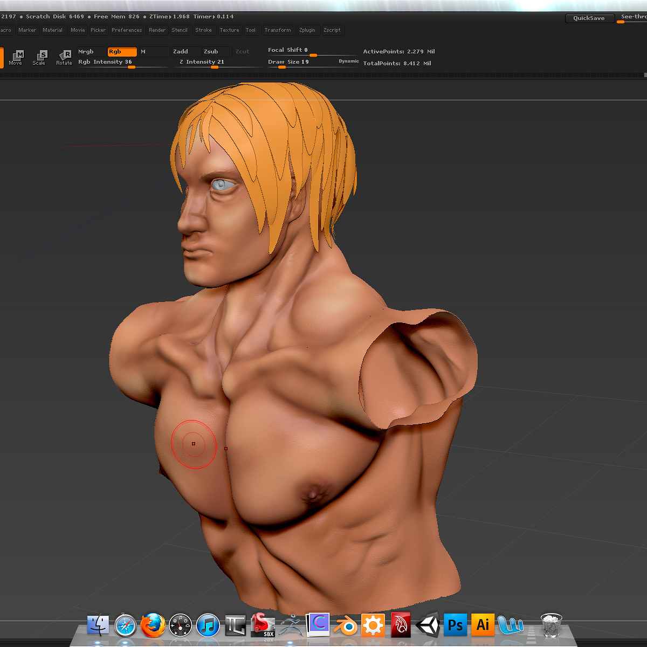
Task: Launch Safari from the dock
Action: [126, 625]
